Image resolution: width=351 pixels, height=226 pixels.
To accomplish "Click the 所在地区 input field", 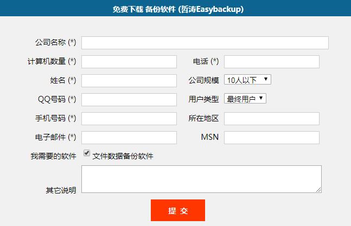I will [272, 119].
